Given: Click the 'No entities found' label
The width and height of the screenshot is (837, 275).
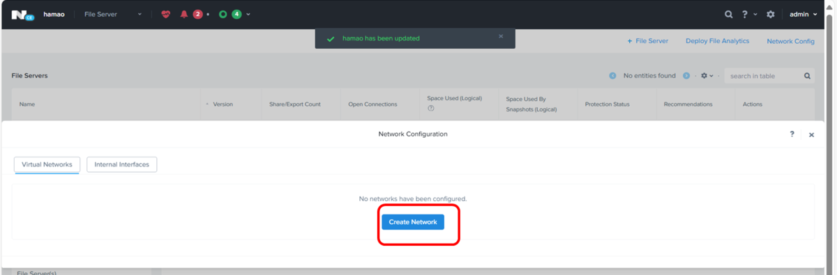Looking at the screenshot, I should (x=649, y=76).
